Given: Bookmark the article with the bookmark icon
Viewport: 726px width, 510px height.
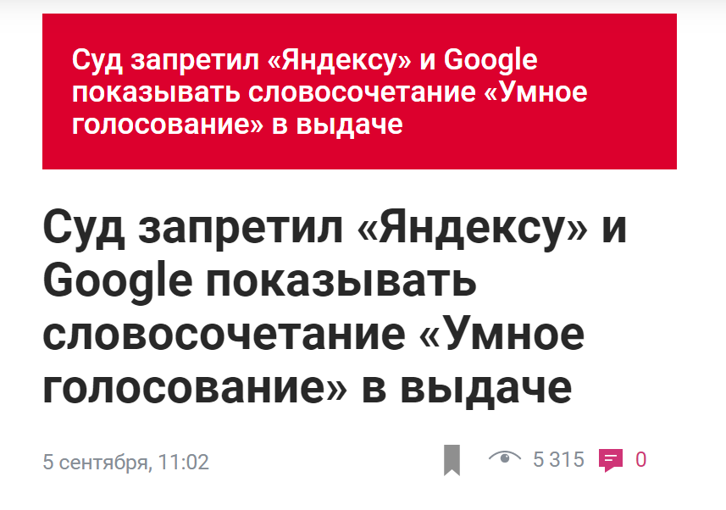Looking at the screenshot, I should [452, 460].
